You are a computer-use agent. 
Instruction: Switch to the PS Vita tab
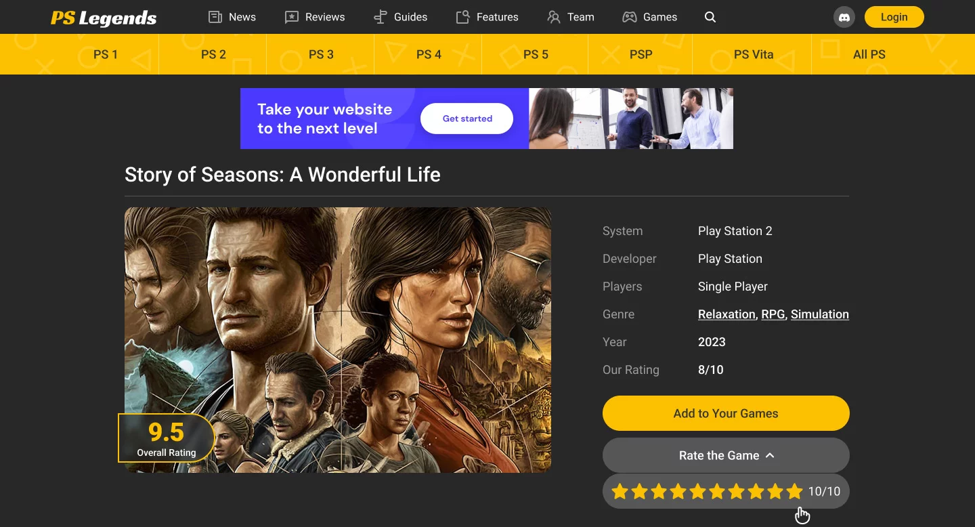coord(753,54)
